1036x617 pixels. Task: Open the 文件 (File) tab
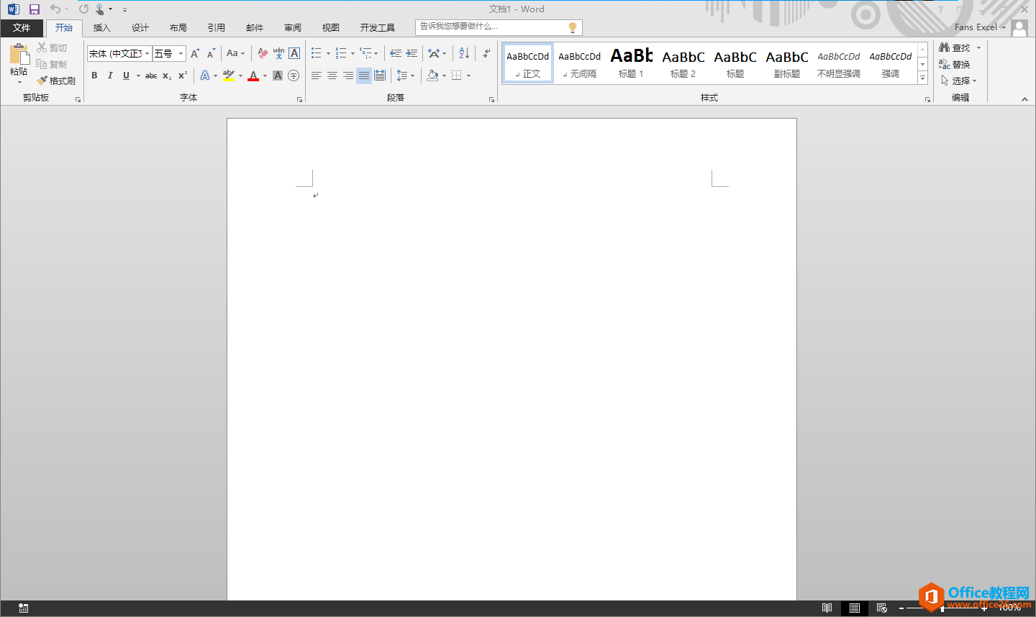pos(22,27)
